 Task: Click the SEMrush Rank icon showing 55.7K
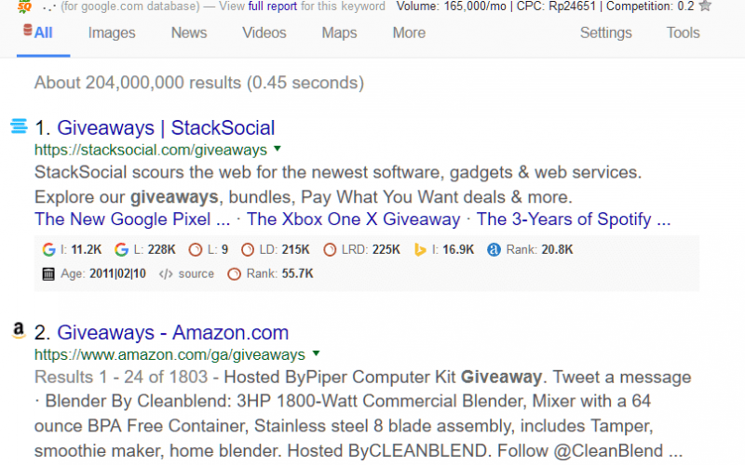(234, 273)
